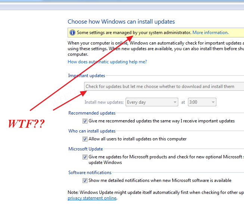Click the blue info icon in yellow bar

pyautogui.click(x=72, y=33)
